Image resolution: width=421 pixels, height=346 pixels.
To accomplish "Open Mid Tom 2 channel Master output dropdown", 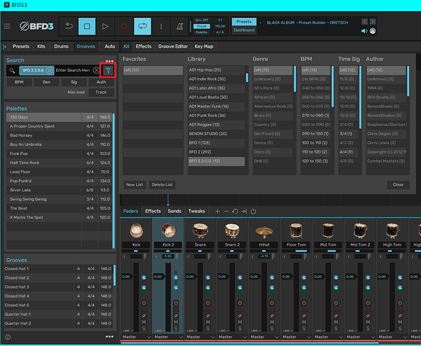I will (x=360, y=337).
